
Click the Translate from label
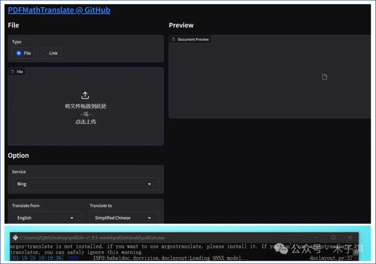click(x=26, y=206)
